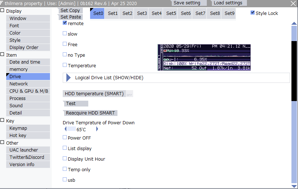Open the Color settings page
The height and width of the screenshot is (189, 298).
(28, 33)
